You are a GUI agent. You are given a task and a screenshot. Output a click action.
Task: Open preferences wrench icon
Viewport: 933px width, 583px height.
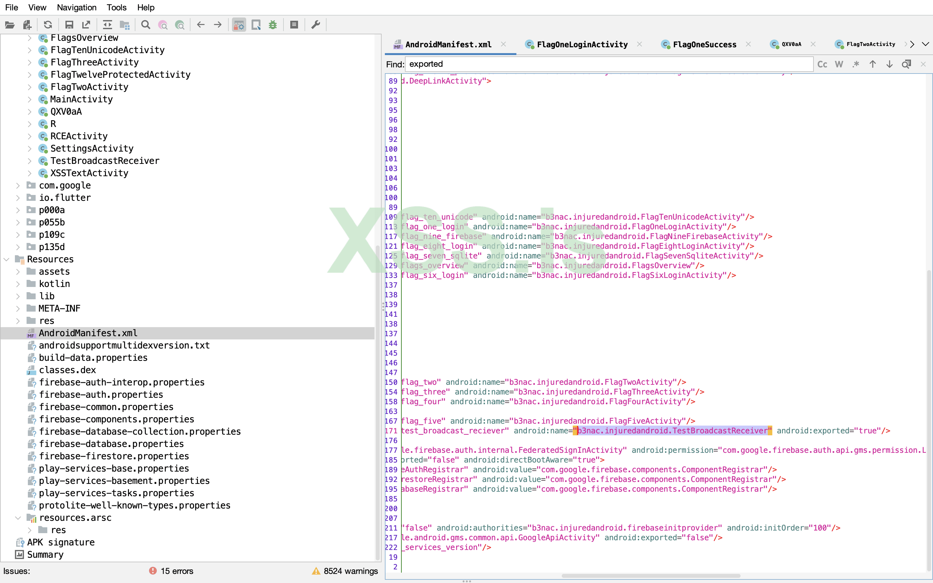tap(316, 25)
